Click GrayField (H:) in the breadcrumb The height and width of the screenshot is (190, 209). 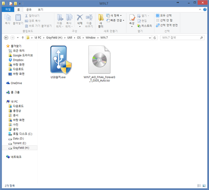point(54,38)
